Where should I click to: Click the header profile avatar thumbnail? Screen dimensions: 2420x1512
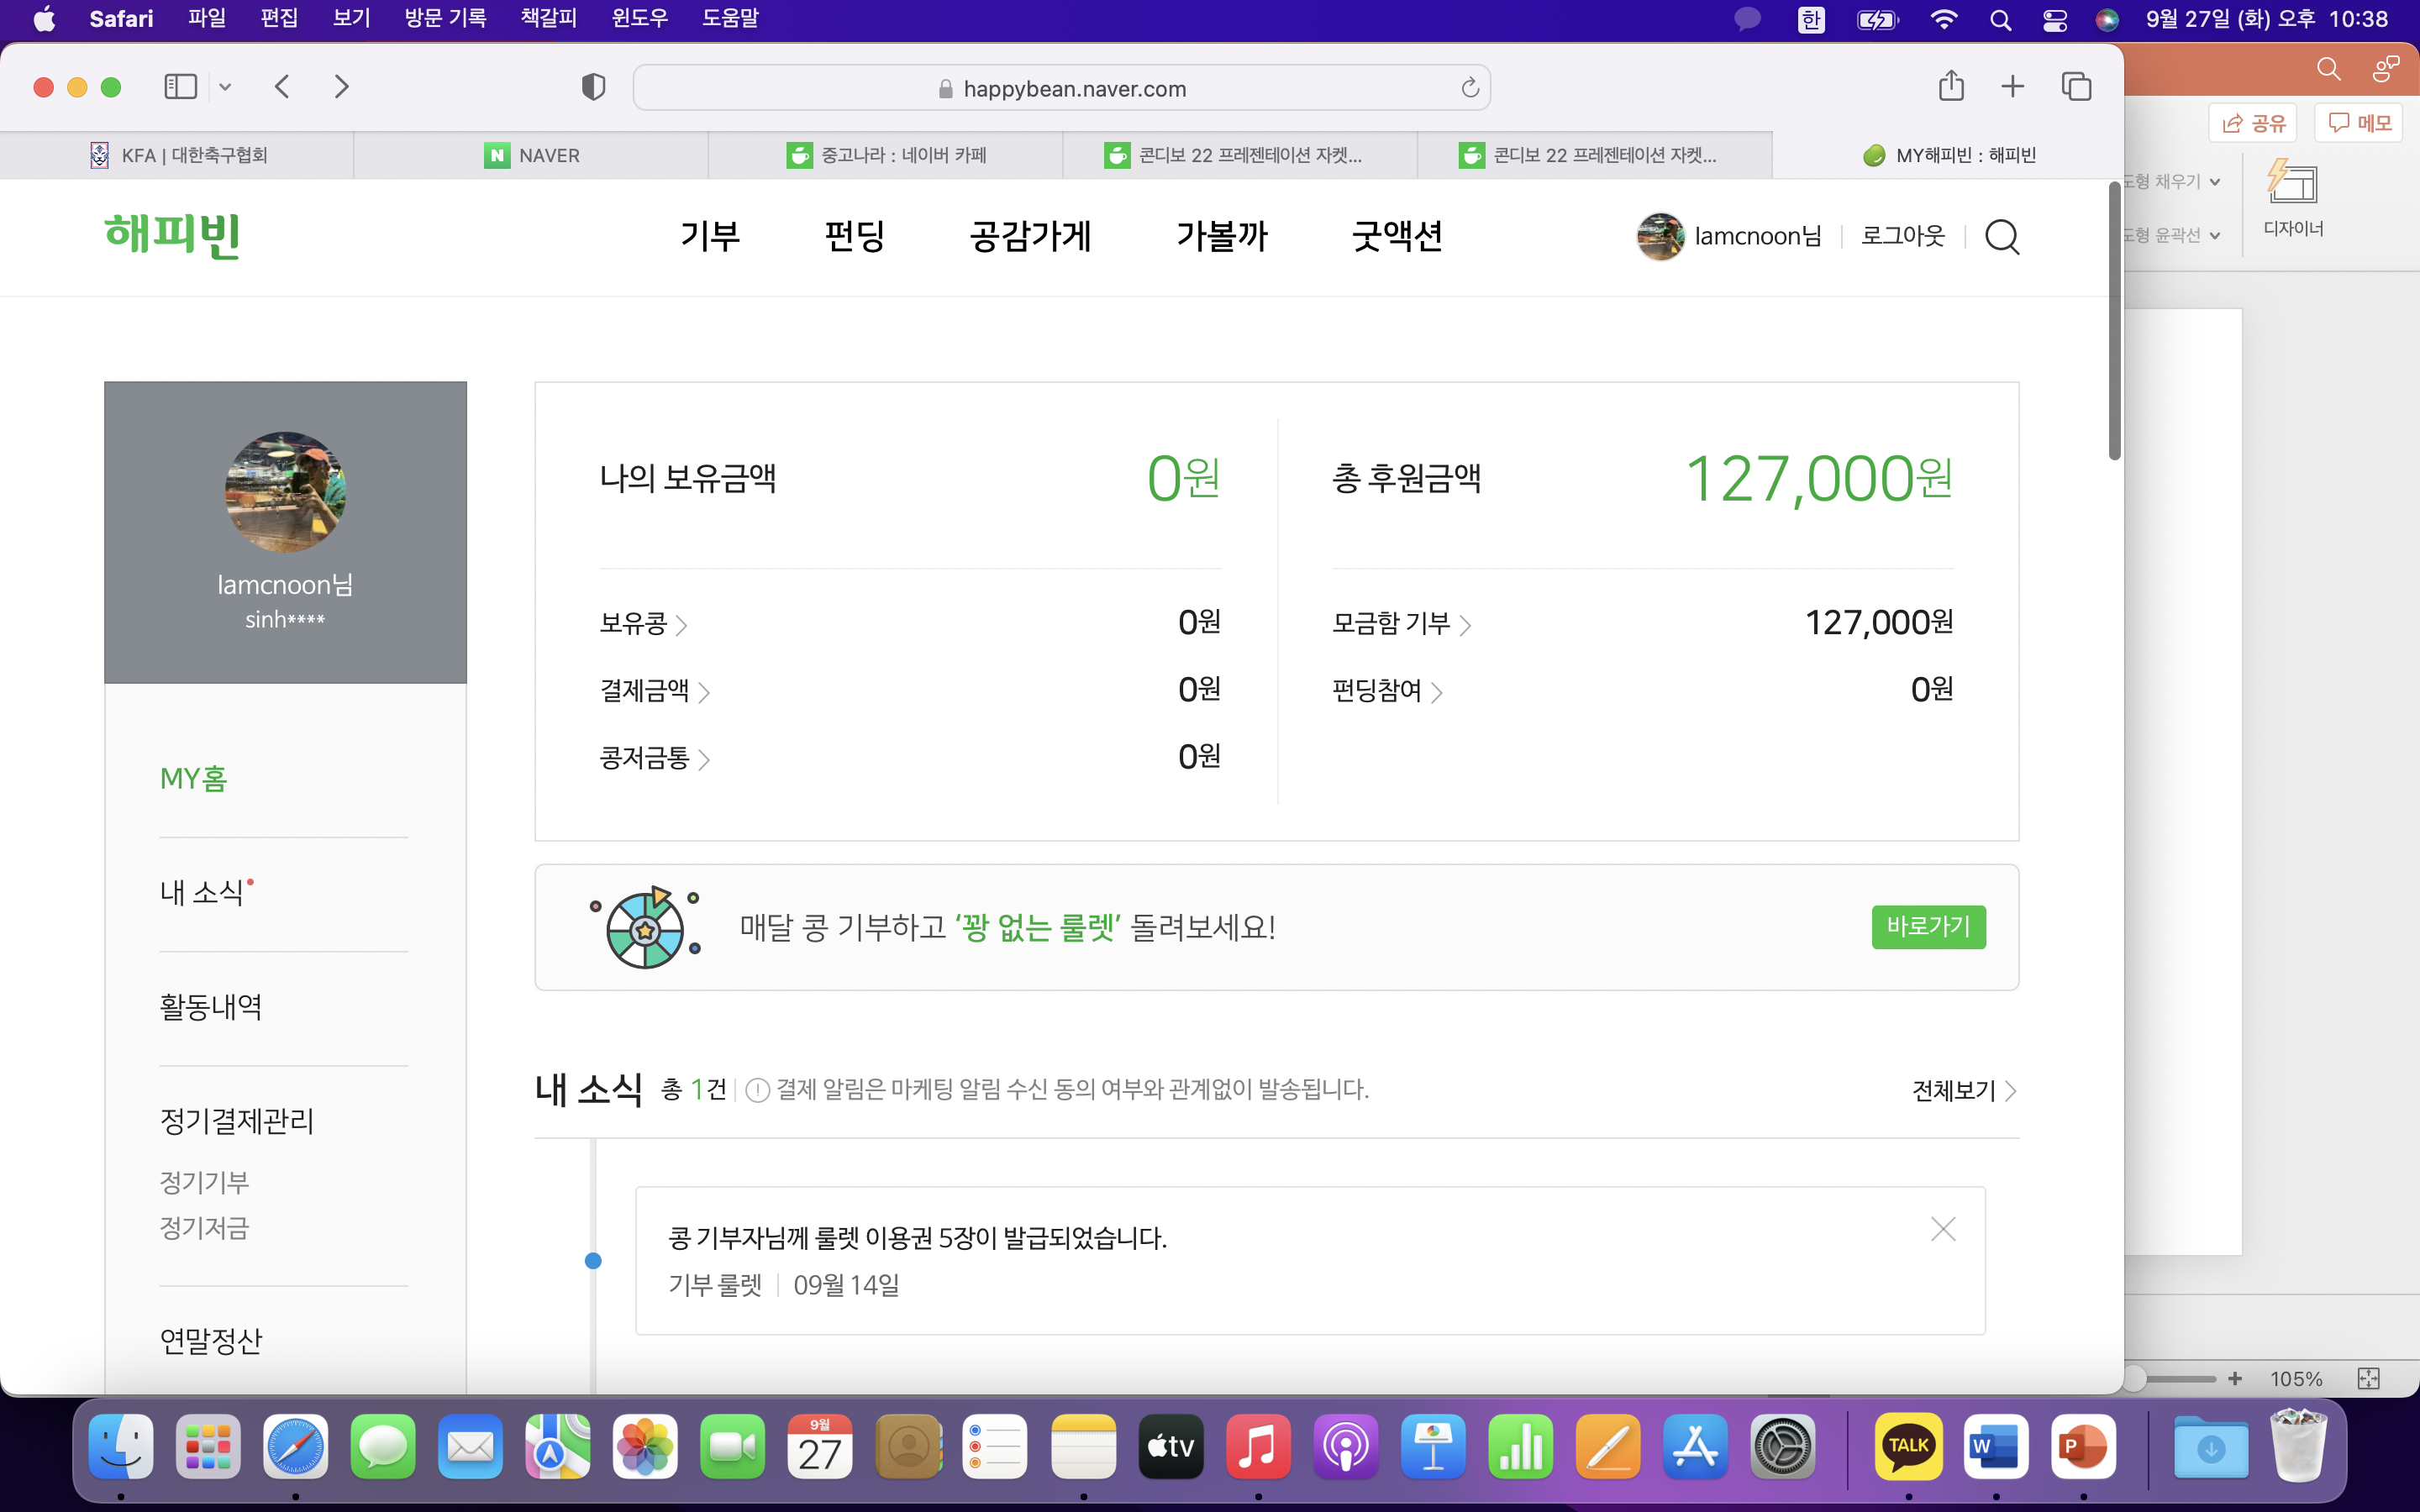click(1660, 236)
